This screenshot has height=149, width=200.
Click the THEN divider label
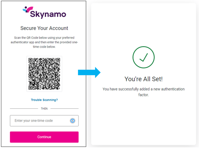pyautogui.click(x=44, y=109)
